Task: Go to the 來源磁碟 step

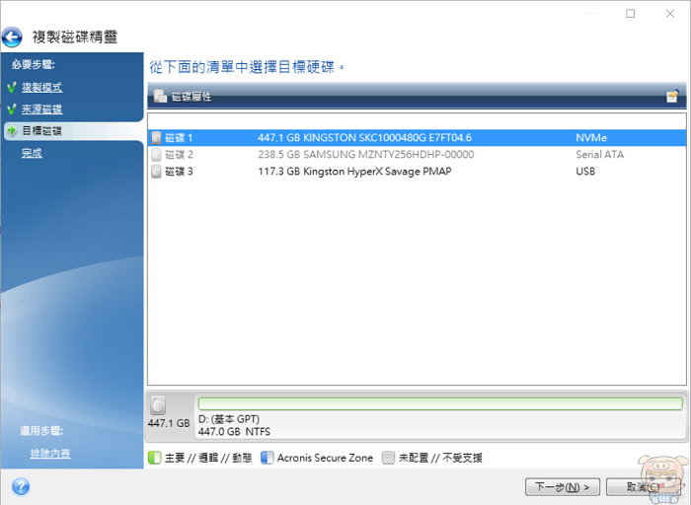Action: 42,108
